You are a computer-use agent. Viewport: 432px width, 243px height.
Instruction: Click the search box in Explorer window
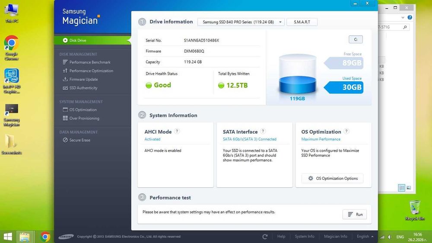[394, 27]
